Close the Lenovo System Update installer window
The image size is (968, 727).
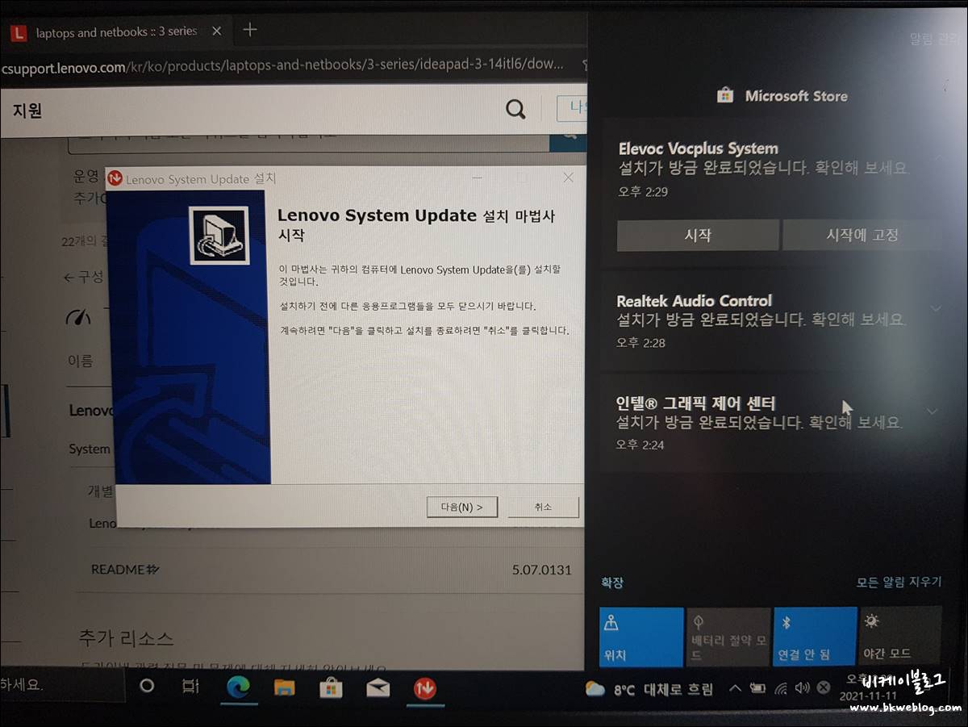point(568,178)
